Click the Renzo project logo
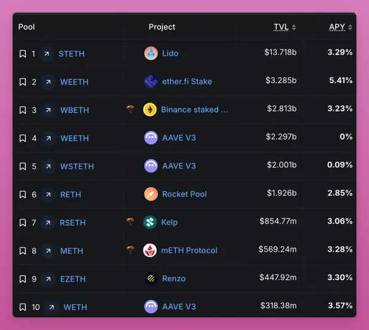Screen dimensions: 369x330 [x=151, y=278]
